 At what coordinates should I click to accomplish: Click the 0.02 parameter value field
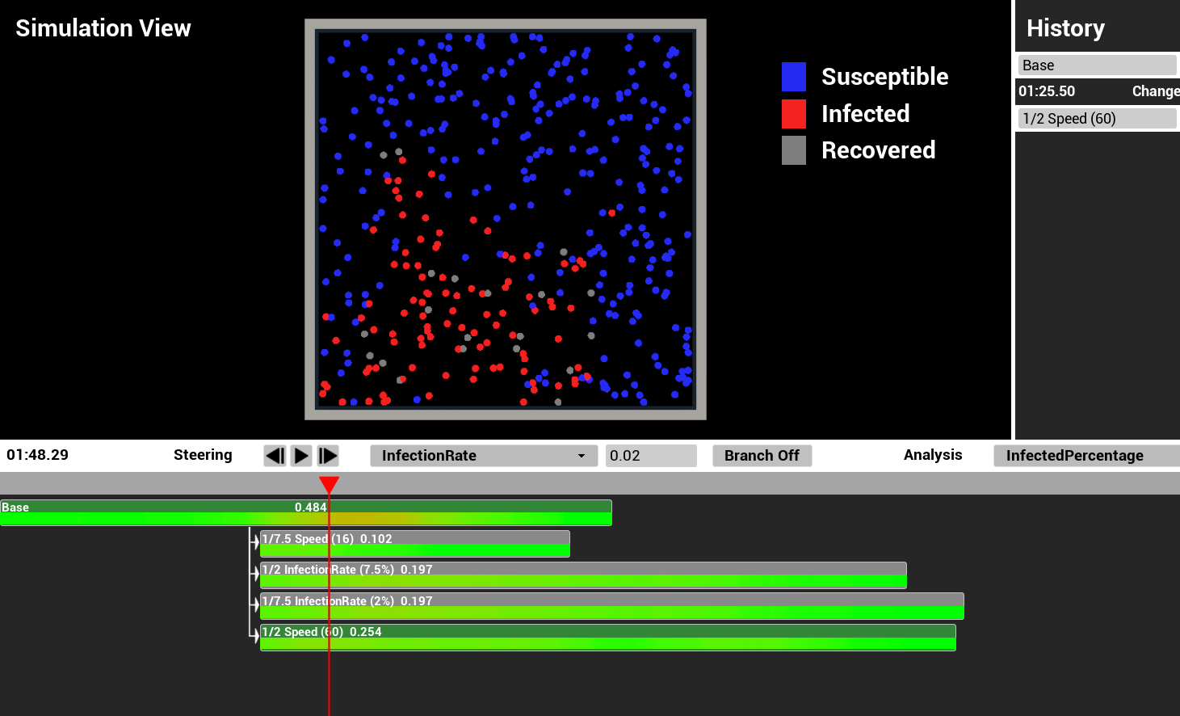650,456
